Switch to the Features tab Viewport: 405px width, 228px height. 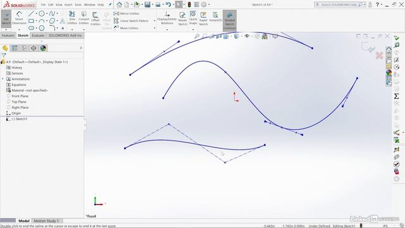pyautogui.click(x=8, y=35)
